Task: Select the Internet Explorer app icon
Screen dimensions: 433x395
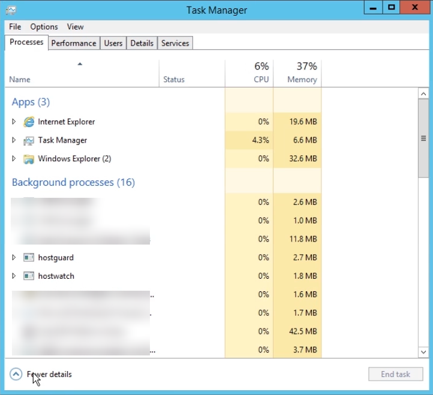Action: pos(29,122)
